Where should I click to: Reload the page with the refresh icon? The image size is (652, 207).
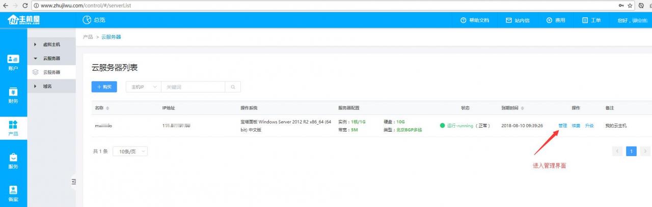(25, 5)
